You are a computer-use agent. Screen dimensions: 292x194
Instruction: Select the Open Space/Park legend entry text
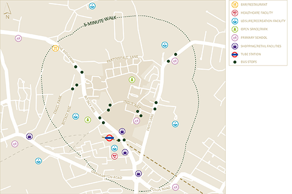[x=254, y=29]
